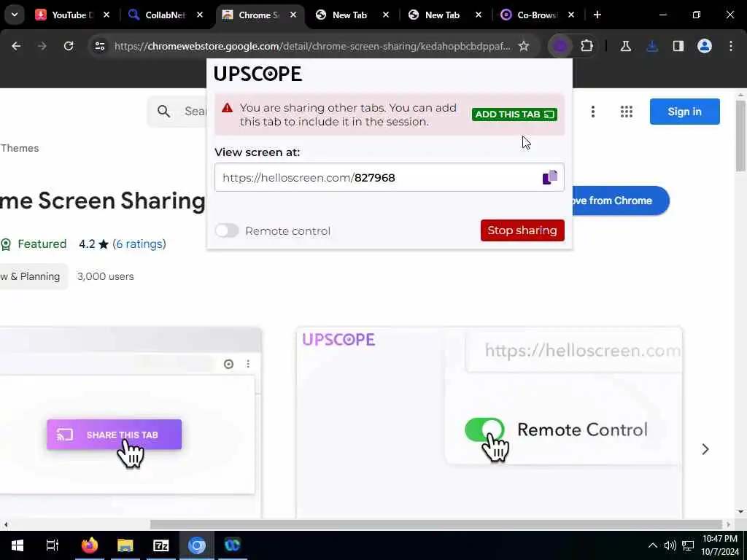Open Chrome Labs flask icon
This screenshot has height=560, width=747.
(625, 46)
